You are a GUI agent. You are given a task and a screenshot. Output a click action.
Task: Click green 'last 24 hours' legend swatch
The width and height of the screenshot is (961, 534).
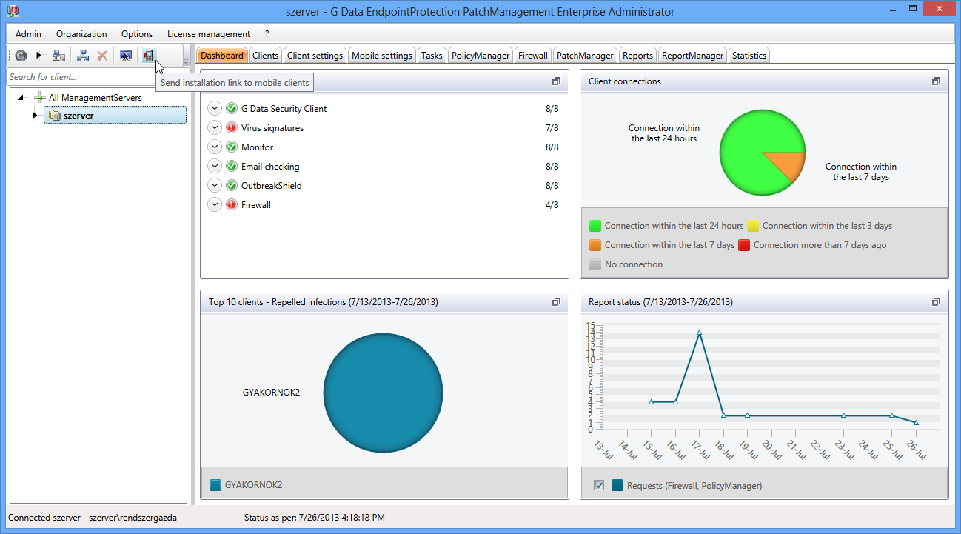point(595,226)
